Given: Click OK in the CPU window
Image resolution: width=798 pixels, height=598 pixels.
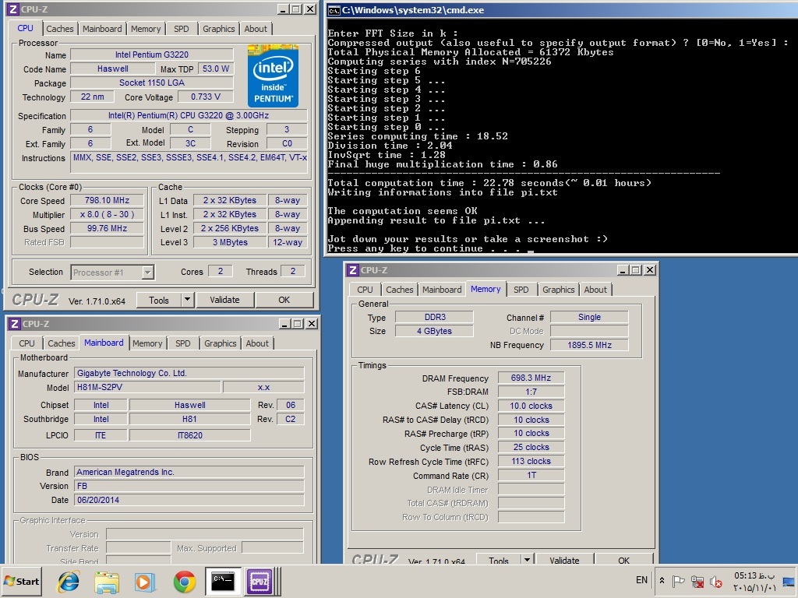Looking at the screenshot, I should [284, 300].
